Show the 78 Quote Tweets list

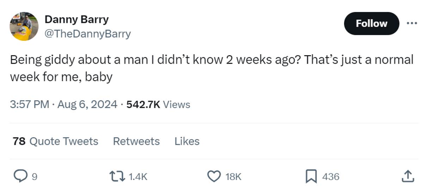pos(55,141)
